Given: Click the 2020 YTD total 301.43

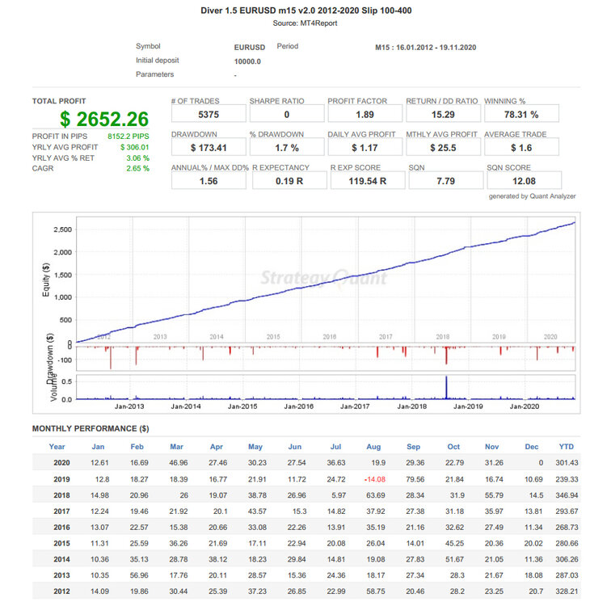Looking at the screenshot, I should click(567, 463).
